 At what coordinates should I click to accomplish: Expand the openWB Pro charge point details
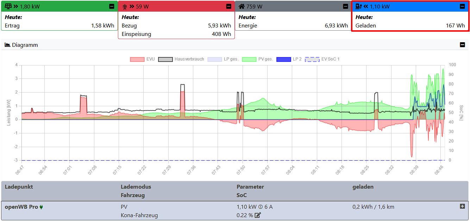(x=462, y=207)
